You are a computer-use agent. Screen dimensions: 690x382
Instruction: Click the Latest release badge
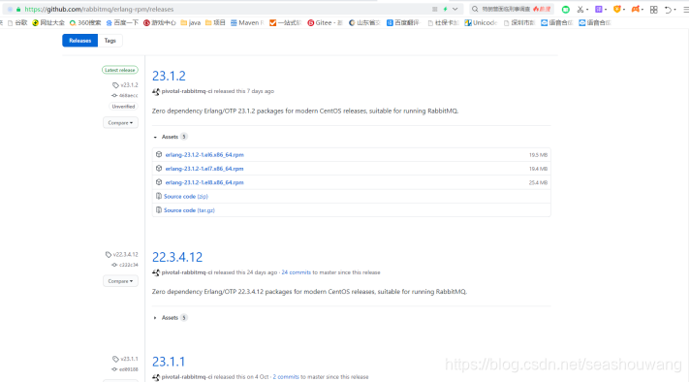[120, 70]
